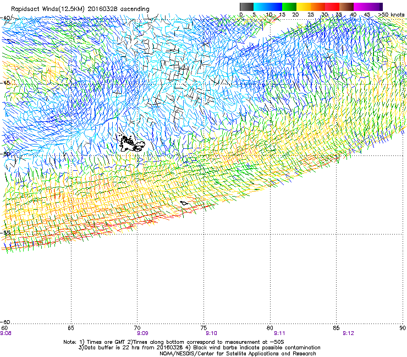
Task: Click the cyan-to-blue 5-15 knots legend segment
Action: click(x=268, y=7)
